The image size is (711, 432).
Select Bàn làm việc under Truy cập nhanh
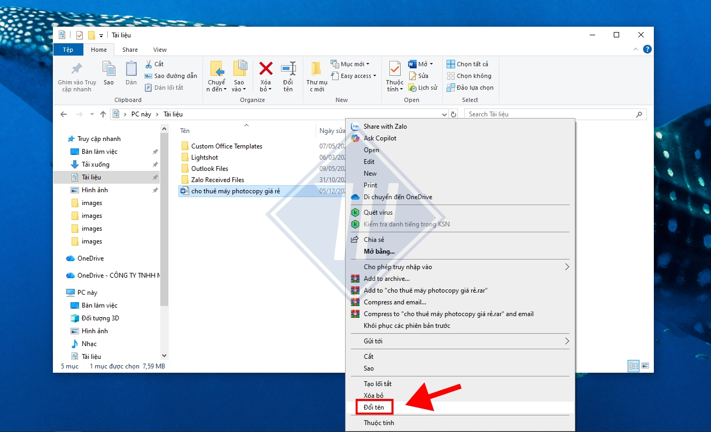tap(99, 152)
